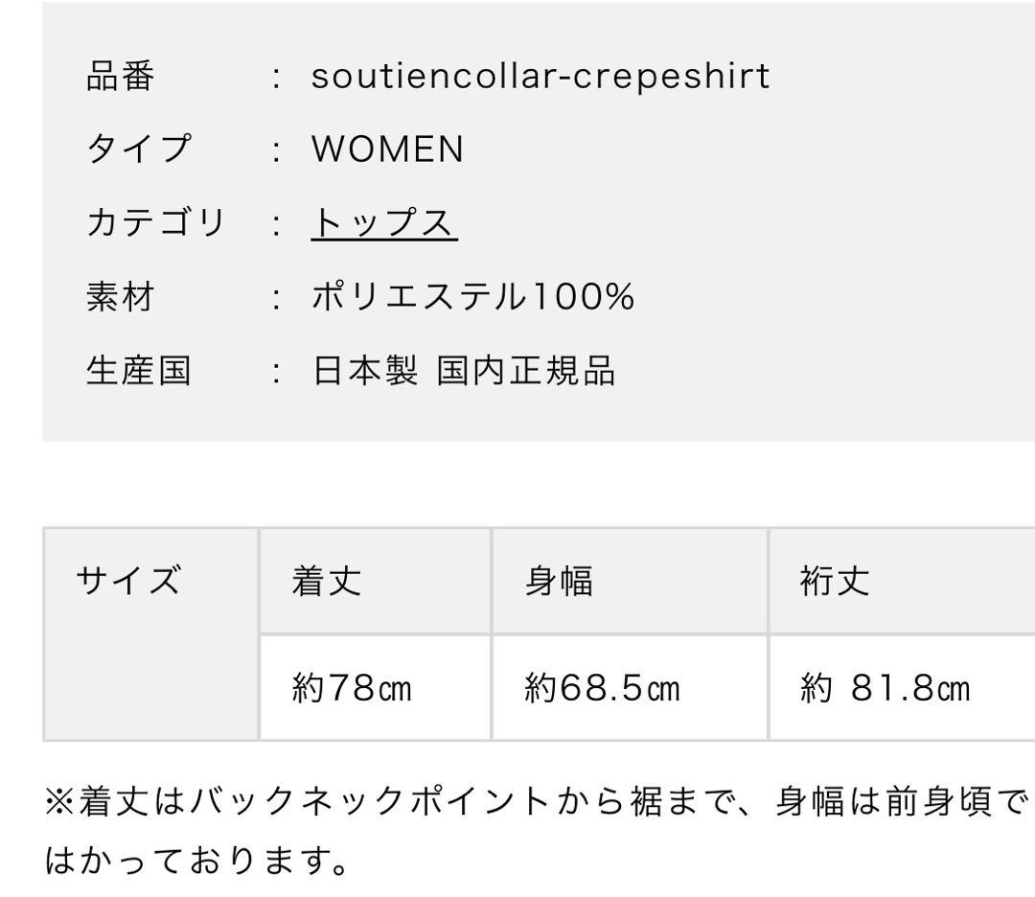Click the ※着丈はバックネックポイント note line
The image size is (1035, 897).
(x=537, y=802)
